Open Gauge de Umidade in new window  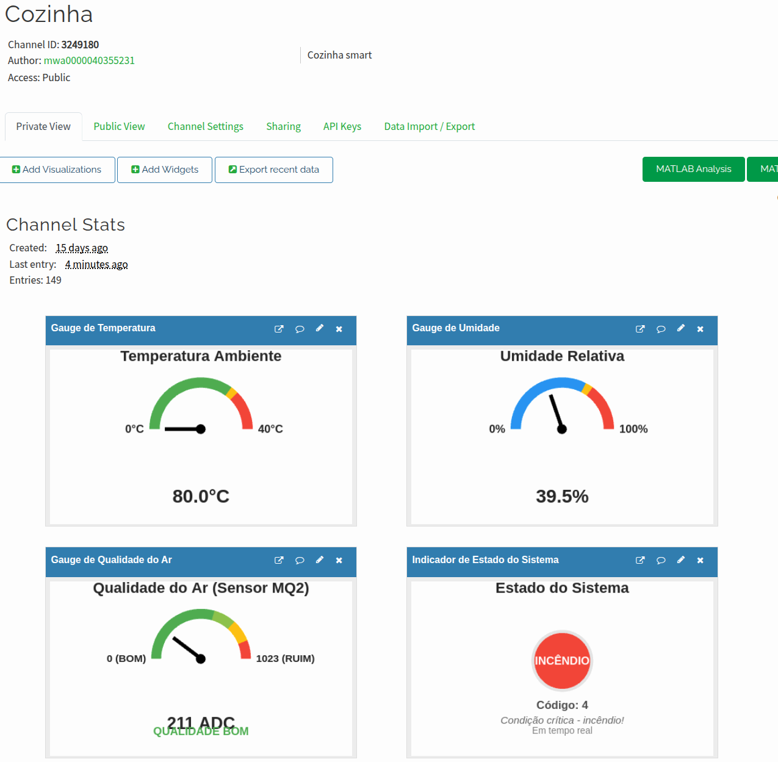point(640,329)
